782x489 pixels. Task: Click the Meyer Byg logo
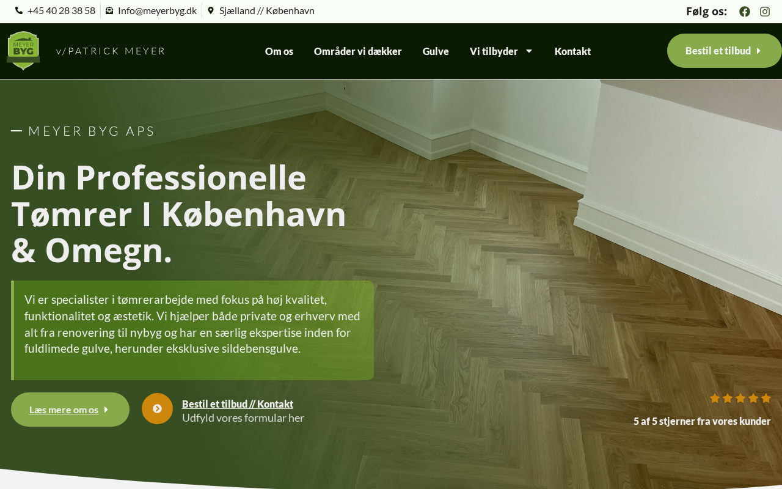(x=23, y=51)
